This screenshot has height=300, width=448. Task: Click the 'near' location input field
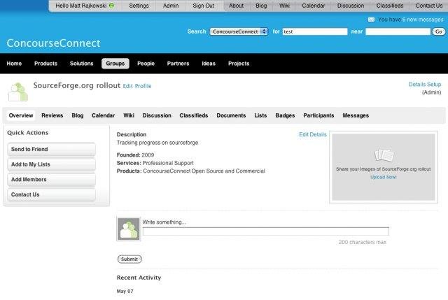point(398,31)
